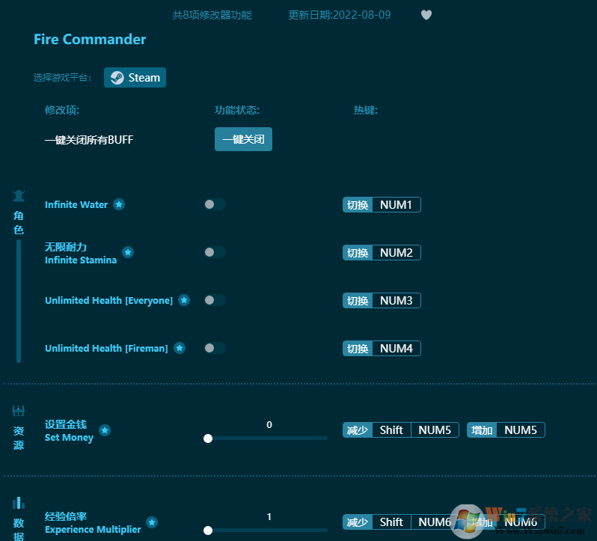Image resolution: width=597 pixels, height=541 pixels.
Task: Click star icon beside Set Money
Action: pyautogui.click(x=105, y=430)
